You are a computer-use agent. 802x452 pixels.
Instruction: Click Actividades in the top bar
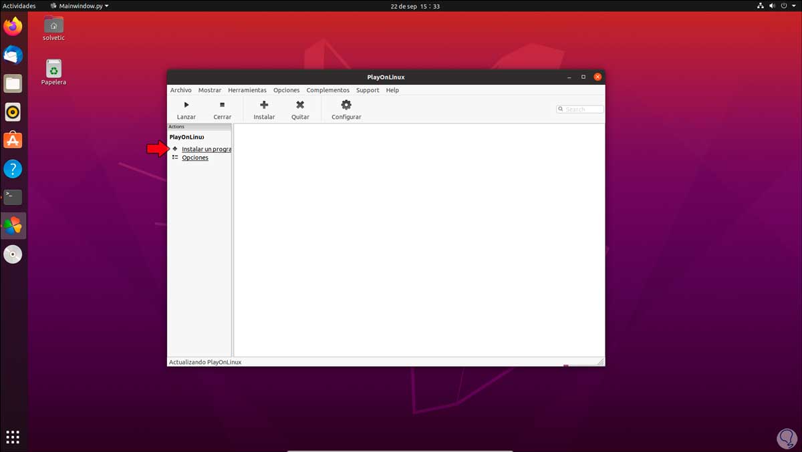[x=19, y=5]
